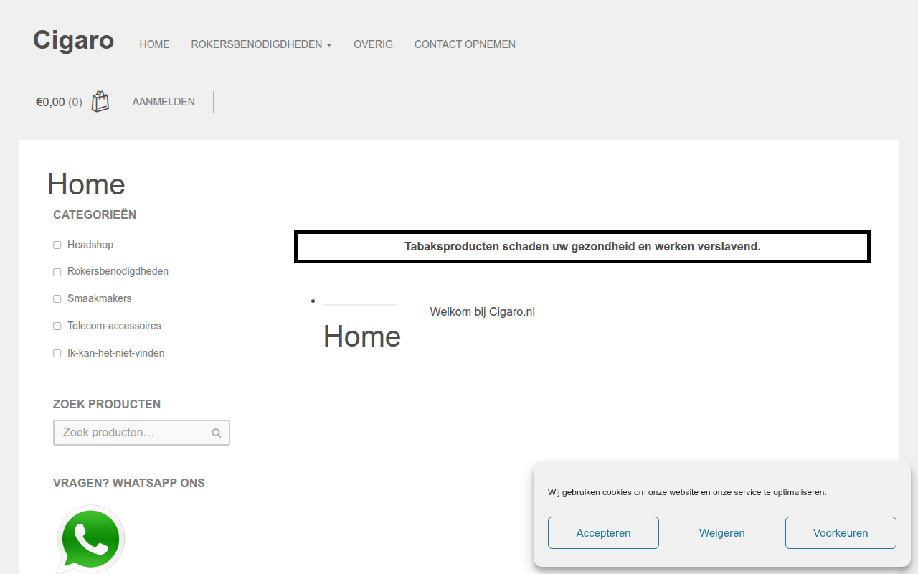Click the €0,00 cart total
Viewport: 918px width, 574px height.
pyautogui.click(x=50, y=102)
